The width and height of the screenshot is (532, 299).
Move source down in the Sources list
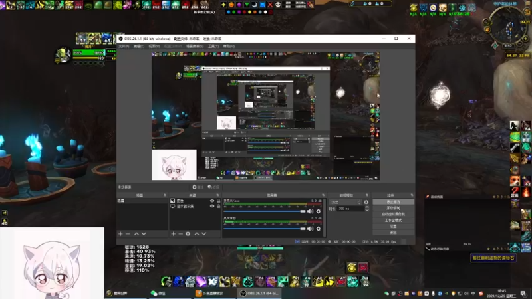[204, 234]
